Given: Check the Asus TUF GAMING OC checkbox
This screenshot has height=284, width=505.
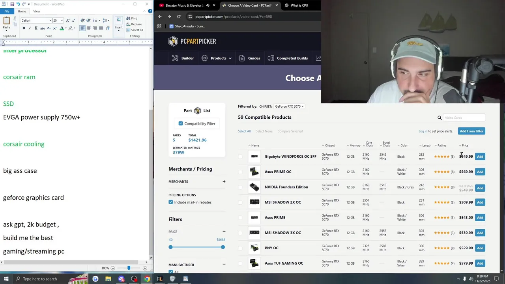Looking at the screenshot, I should (240, 263).
